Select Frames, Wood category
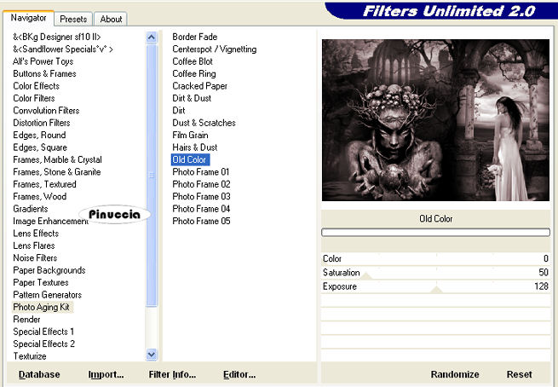The width and height of the screenshot is (558, 387). point(39,197)
